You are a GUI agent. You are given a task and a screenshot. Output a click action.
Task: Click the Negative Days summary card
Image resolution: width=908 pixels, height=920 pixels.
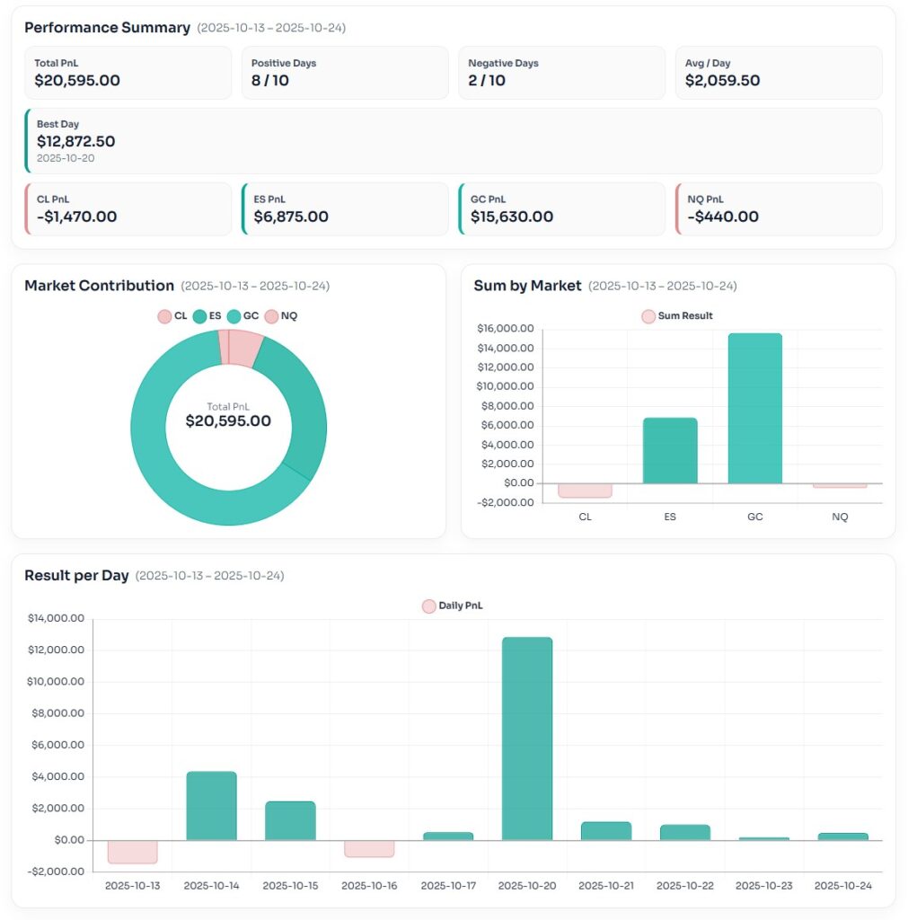tap(561, 73)
